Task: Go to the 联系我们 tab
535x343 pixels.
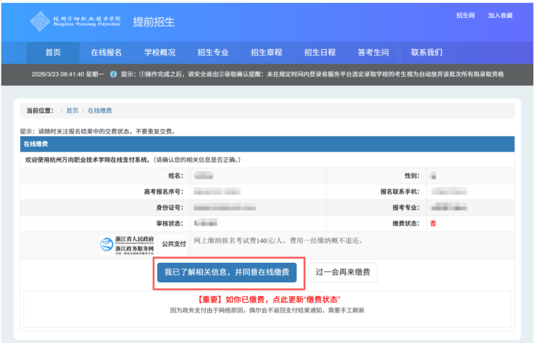Action: [427, 52]
